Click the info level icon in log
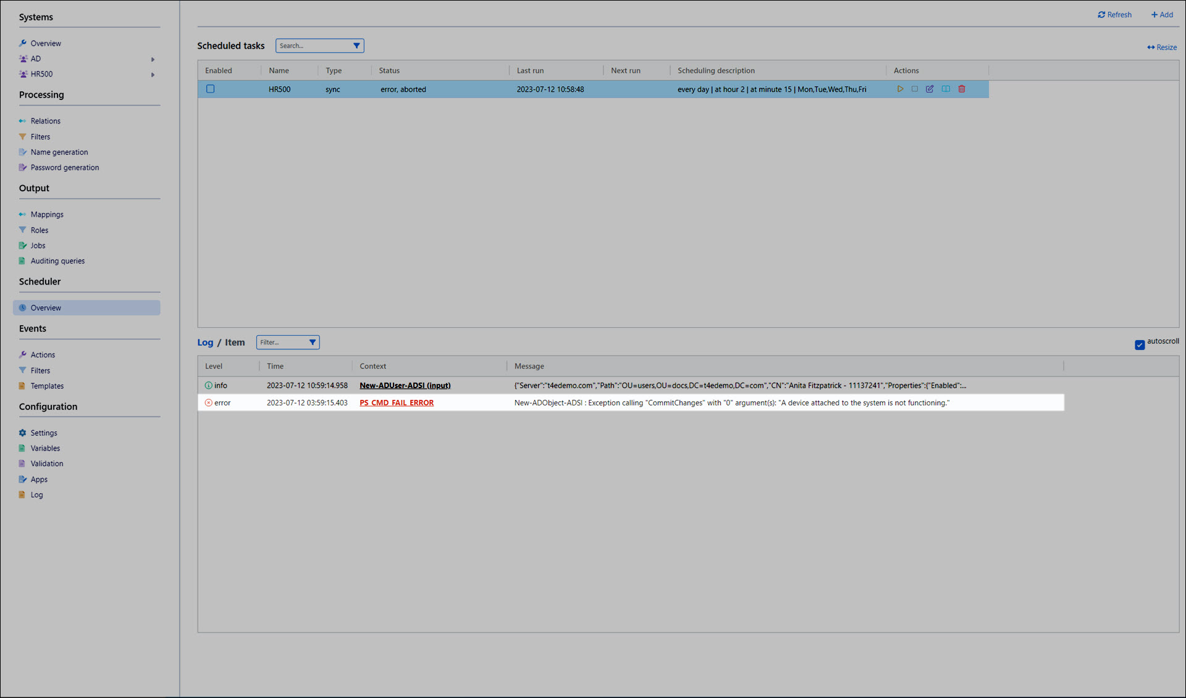Image resolution: width=1186 pixels, height=698 pixels. click(x=208, y=385)
